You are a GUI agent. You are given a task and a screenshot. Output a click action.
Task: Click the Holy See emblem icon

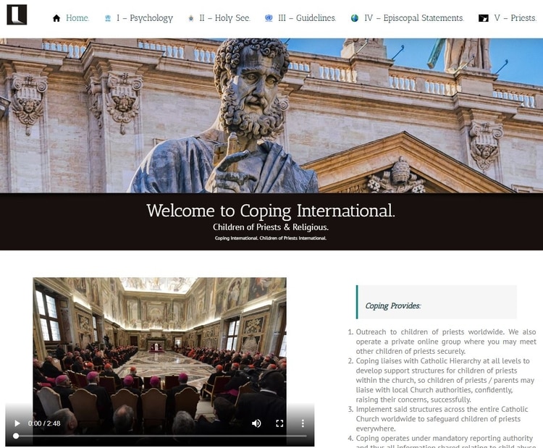coord(190,18)
